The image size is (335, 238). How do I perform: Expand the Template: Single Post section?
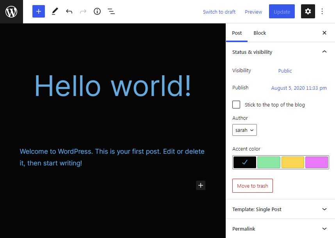pos(280,209)
